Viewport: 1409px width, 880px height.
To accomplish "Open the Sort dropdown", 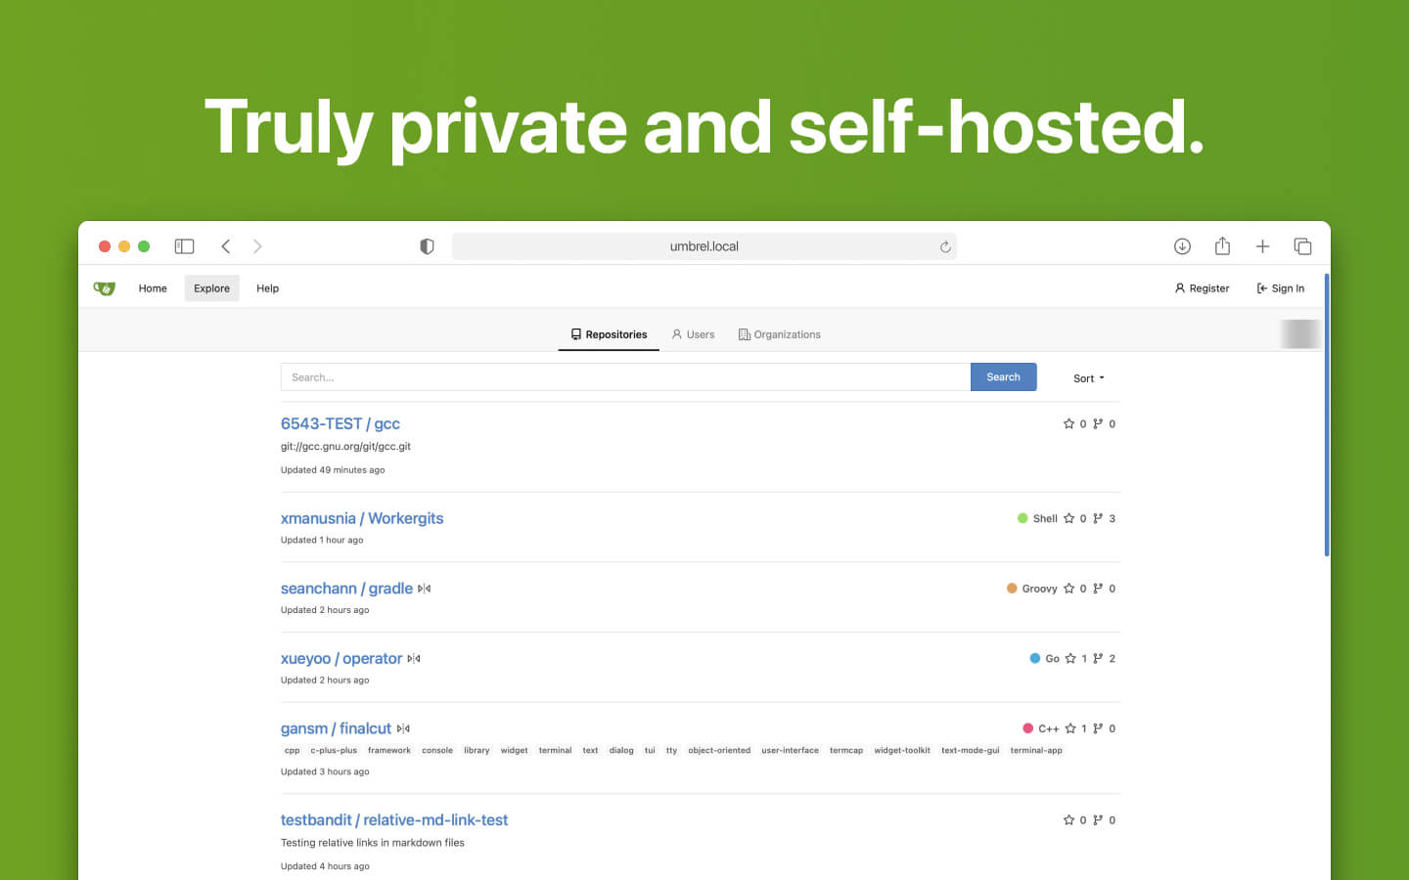I will pos(1088,377).
